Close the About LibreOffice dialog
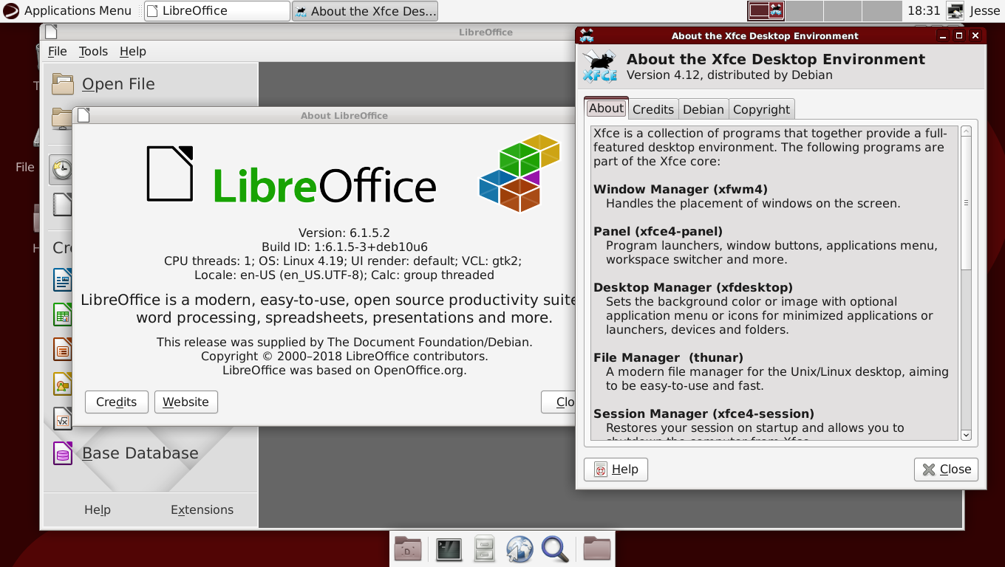 (559, 402)
